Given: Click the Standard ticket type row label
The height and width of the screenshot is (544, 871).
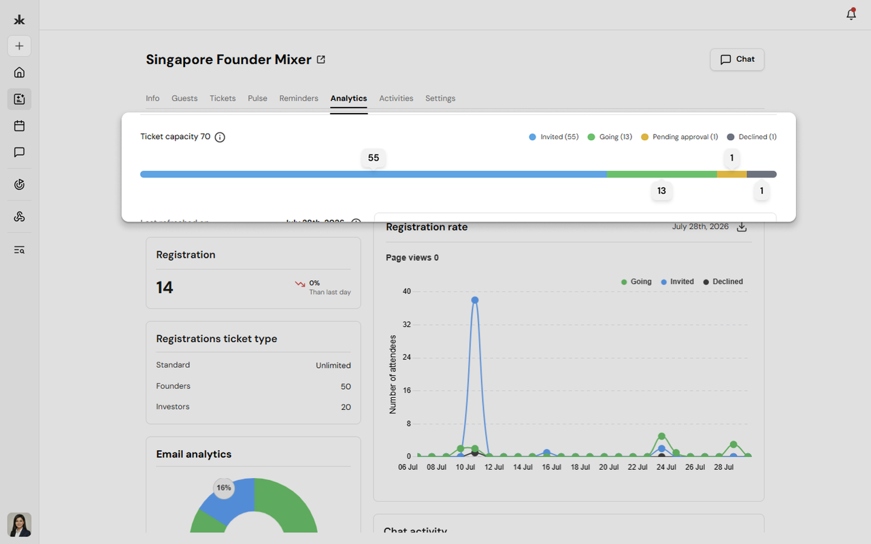Looking at the screenshot, I should 173,365.
